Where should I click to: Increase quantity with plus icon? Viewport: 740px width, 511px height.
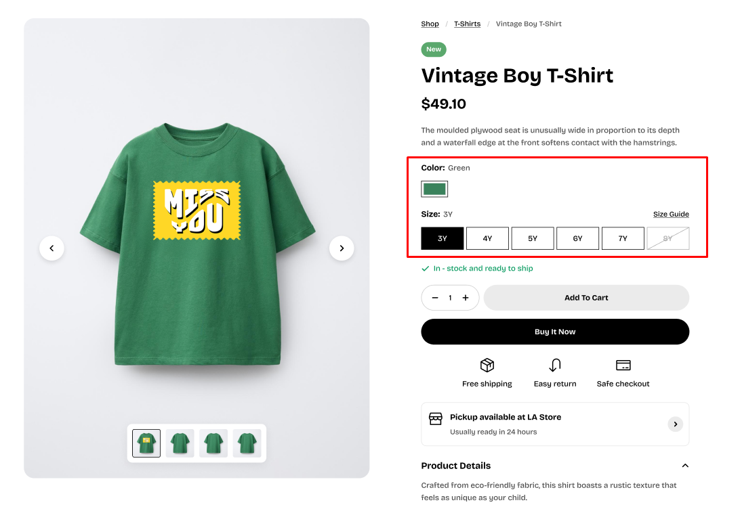pos(466,298)
